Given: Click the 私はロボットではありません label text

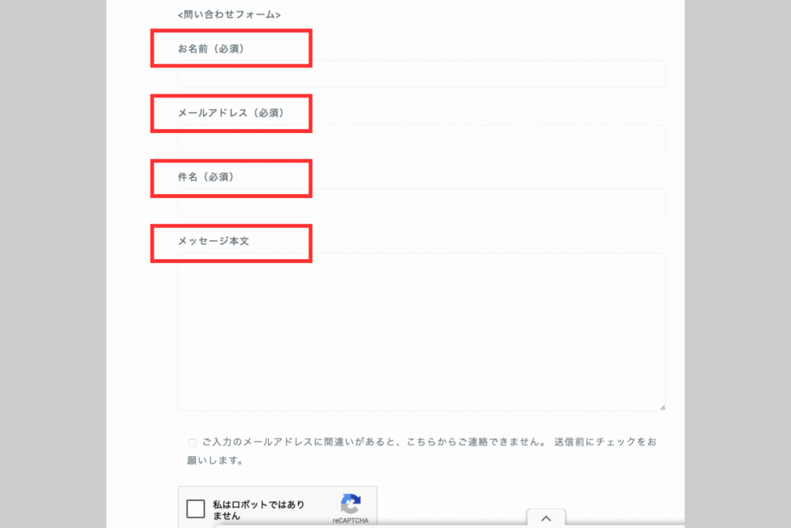Looking at the screenshot, I should [x=259, y=509].
